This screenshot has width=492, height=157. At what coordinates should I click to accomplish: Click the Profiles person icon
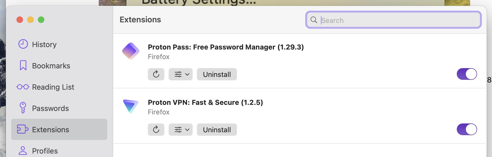23,151
